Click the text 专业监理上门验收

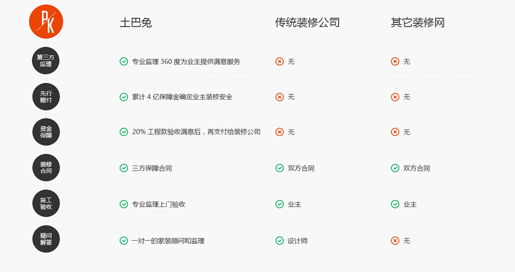click(x=159, y=204)
